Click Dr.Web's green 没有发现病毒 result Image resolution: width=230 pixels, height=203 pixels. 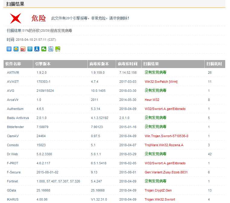tap(155, 154)
